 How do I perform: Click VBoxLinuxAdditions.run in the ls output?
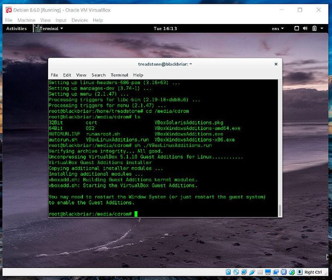point(117,140)
